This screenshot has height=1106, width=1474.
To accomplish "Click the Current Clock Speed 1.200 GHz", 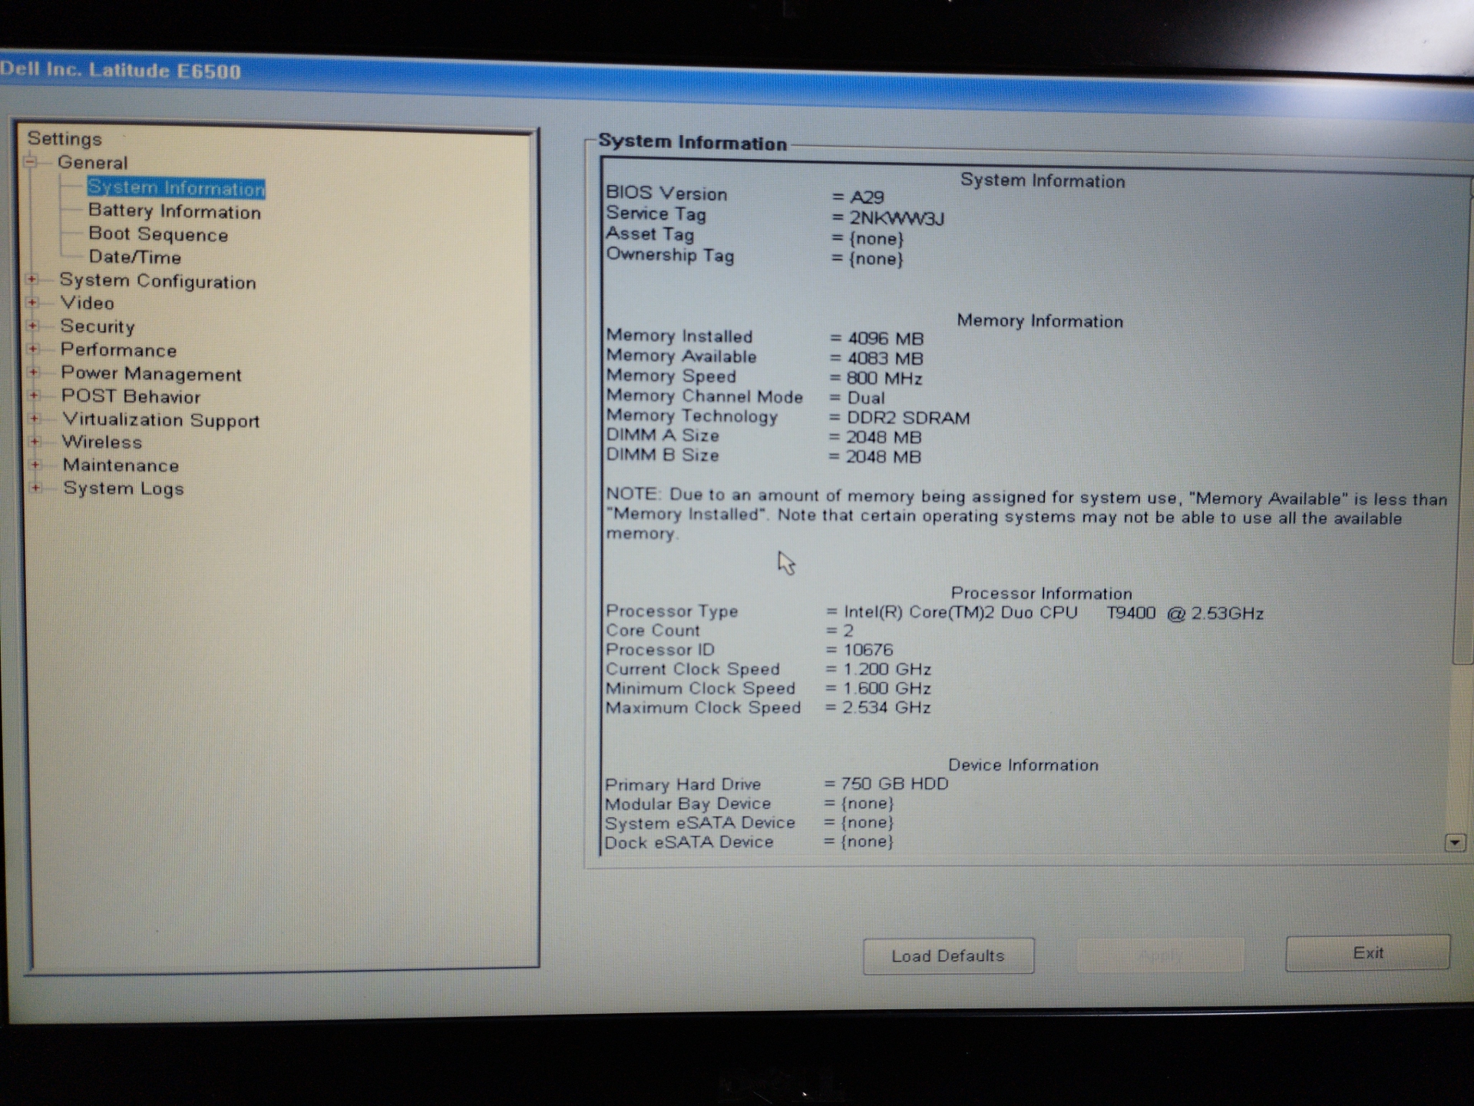I will [x=887, y=669].
